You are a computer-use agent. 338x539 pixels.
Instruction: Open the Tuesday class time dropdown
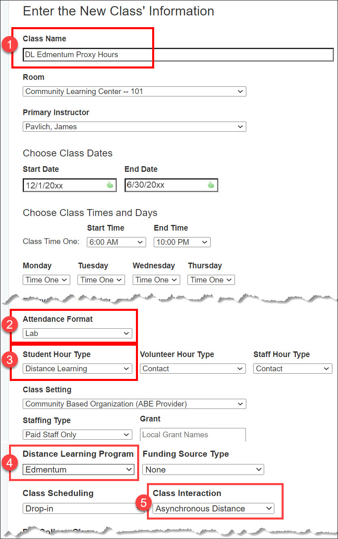(101, 280)
